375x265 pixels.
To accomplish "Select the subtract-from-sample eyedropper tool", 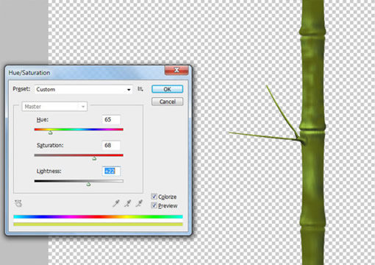I will coord(139,203).
